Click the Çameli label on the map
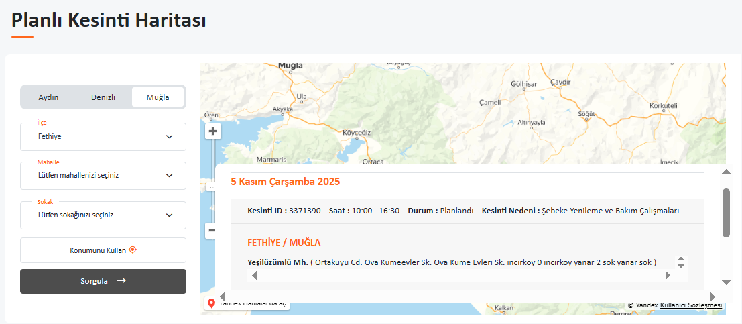This screenshot has width=742, height=324. [490, 103]
